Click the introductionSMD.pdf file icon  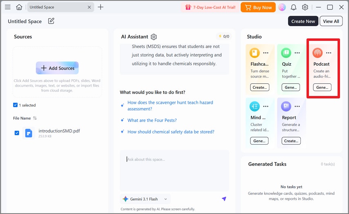point(29,133)
